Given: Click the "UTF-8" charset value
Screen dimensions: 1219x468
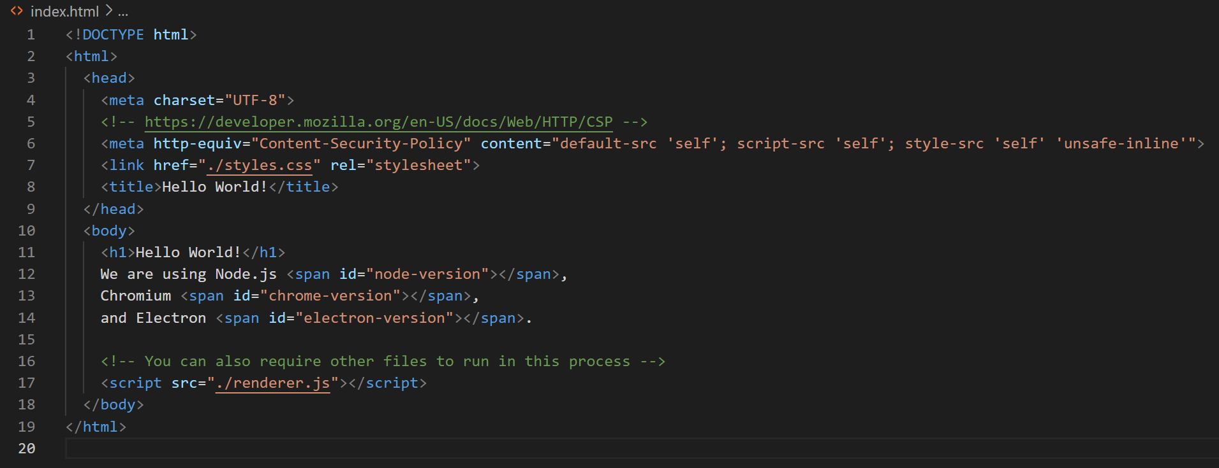Looking at the screenshot, I should point(255,101).
